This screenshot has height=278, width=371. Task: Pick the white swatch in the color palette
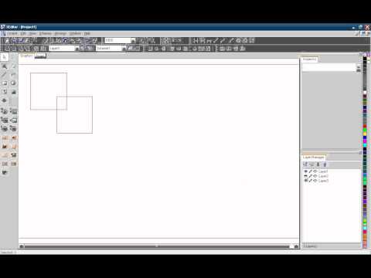[x=365, y=93]
